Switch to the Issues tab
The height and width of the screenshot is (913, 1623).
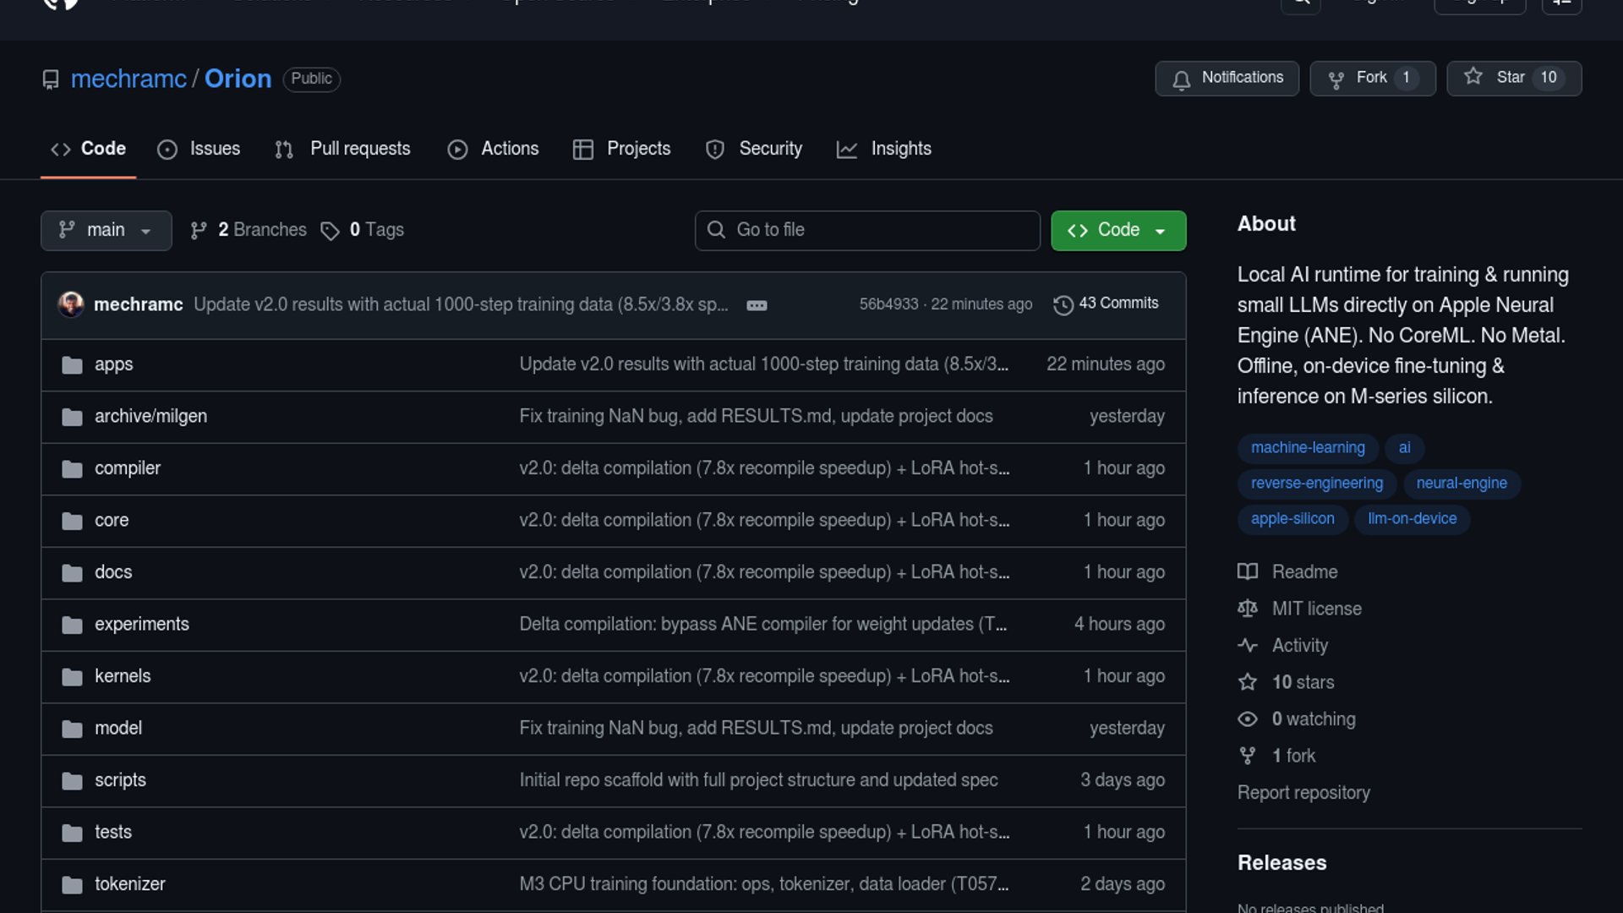(x=199, y=149)
